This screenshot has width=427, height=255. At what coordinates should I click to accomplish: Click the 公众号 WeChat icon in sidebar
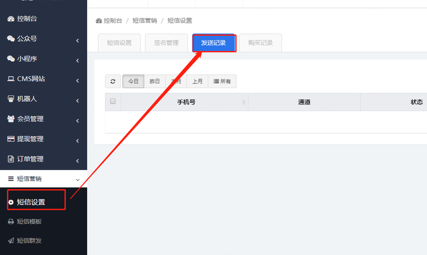pos(11,39)
